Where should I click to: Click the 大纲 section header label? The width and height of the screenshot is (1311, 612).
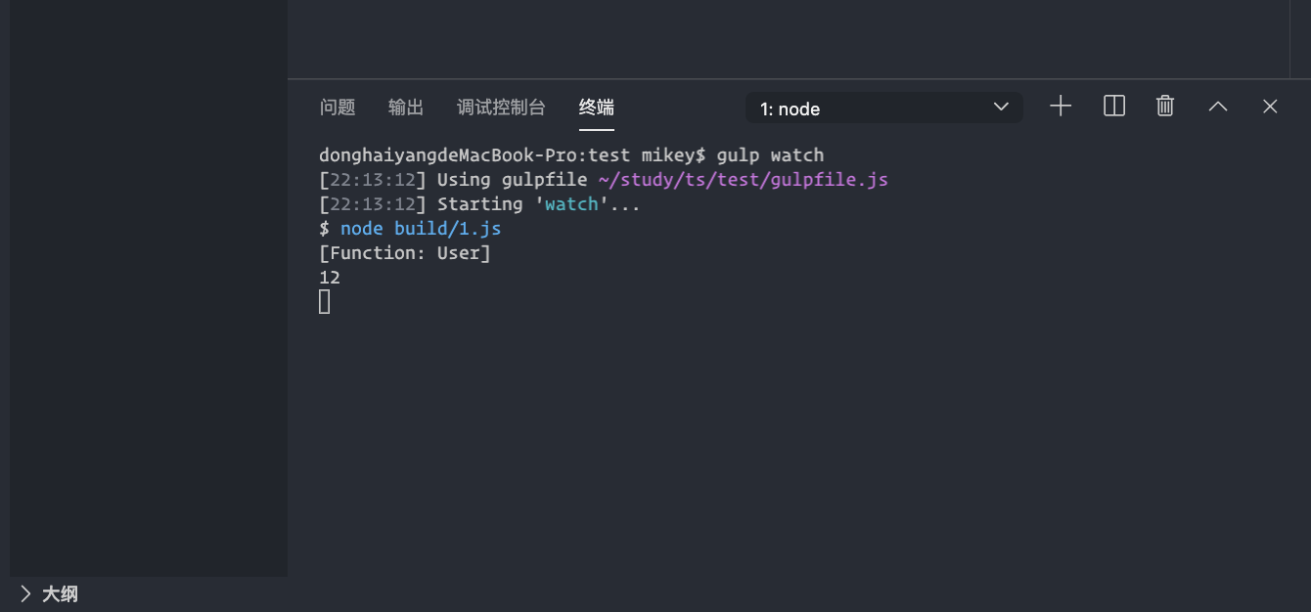[x=60, y=593]
